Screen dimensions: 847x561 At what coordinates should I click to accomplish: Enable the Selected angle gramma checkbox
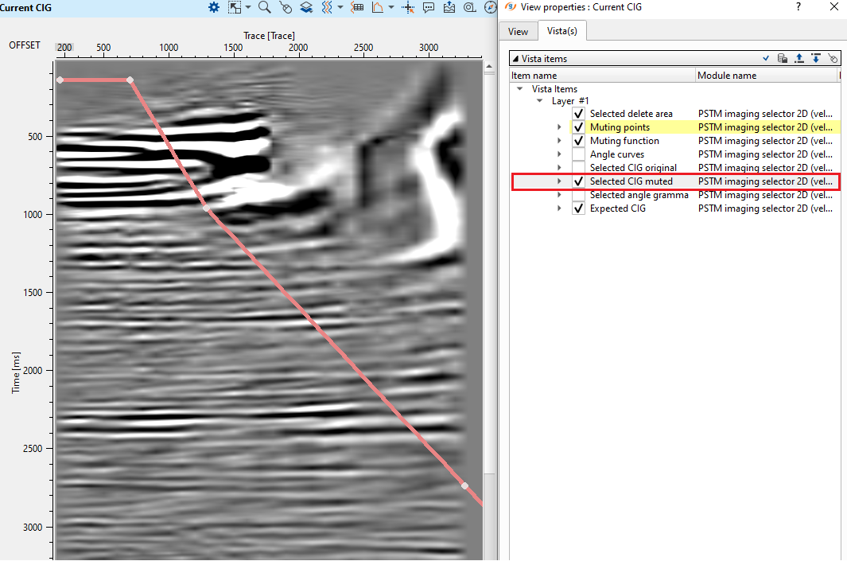coord(578,195)
